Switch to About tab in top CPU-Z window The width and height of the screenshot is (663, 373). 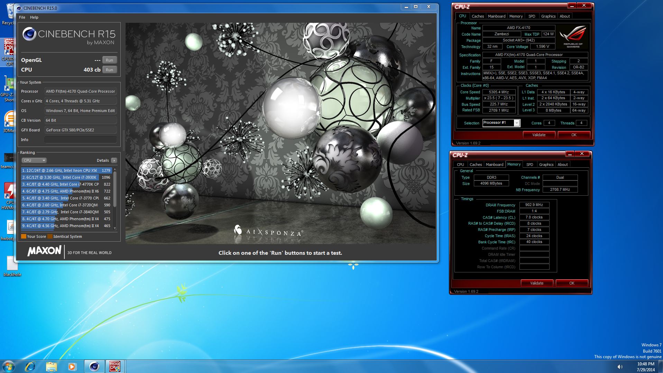pos(564,16)
